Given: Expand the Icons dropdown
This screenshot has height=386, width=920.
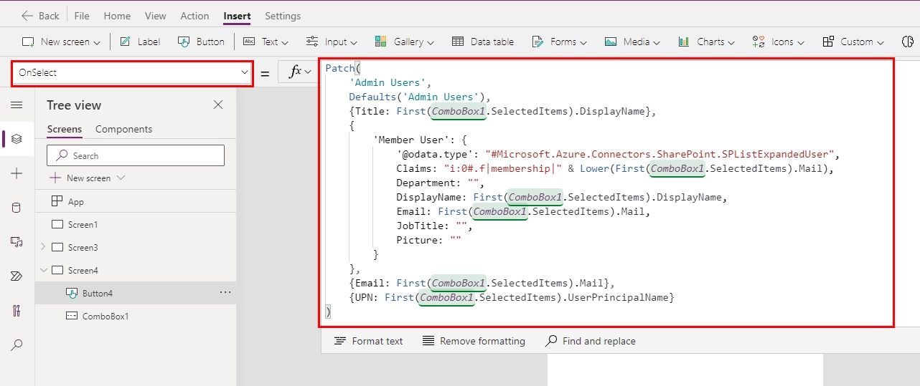Looking at the screenshot, I should 778,42.
